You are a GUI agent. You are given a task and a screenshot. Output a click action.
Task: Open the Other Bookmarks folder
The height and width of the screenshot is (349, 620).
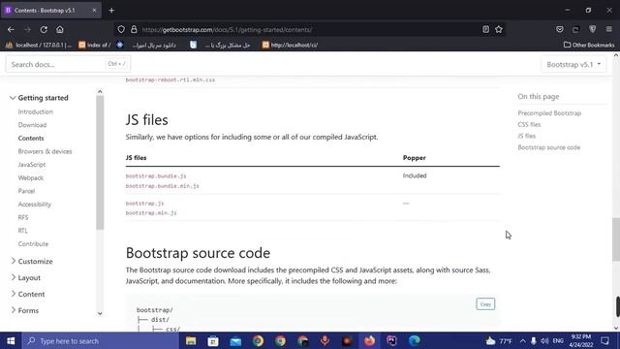[x=589, y=46]
